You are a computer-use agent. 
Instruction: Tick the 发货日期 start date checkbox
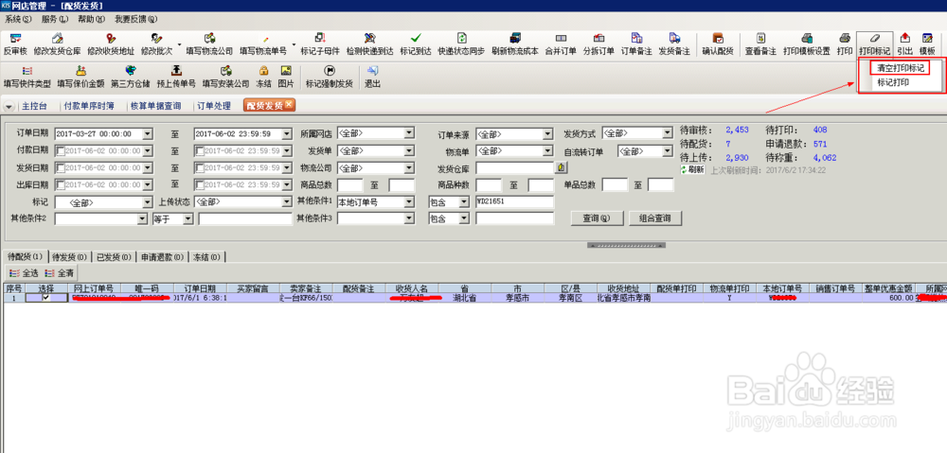(61, 167)
